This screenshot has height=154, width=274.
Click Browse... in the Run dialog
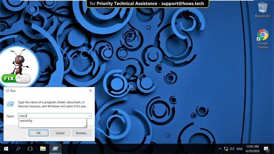coord(82,133)
